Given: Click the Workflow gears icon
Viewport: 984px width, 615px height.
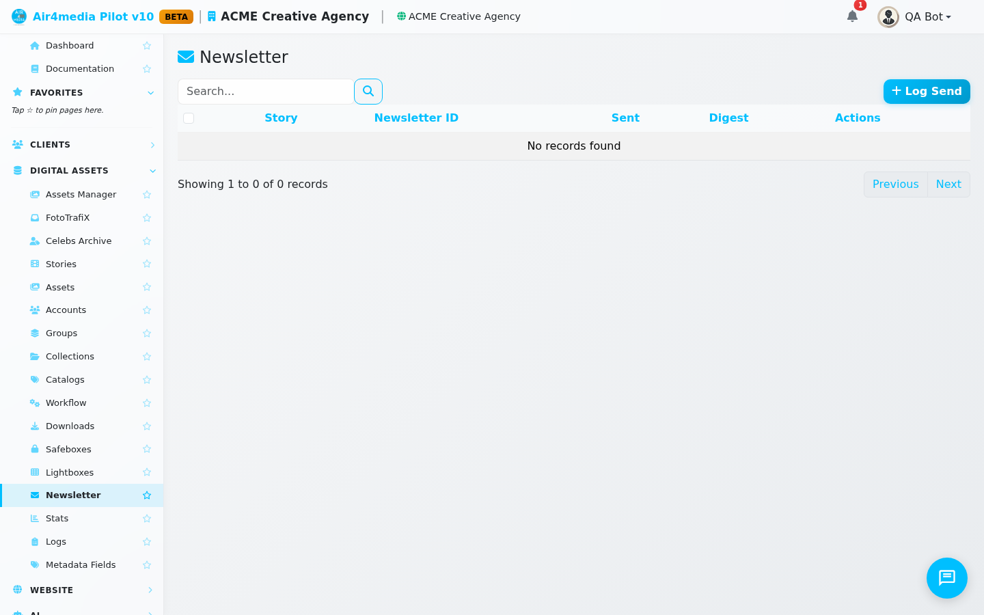Looking at the screenshot, I should (x=35, y=403).
